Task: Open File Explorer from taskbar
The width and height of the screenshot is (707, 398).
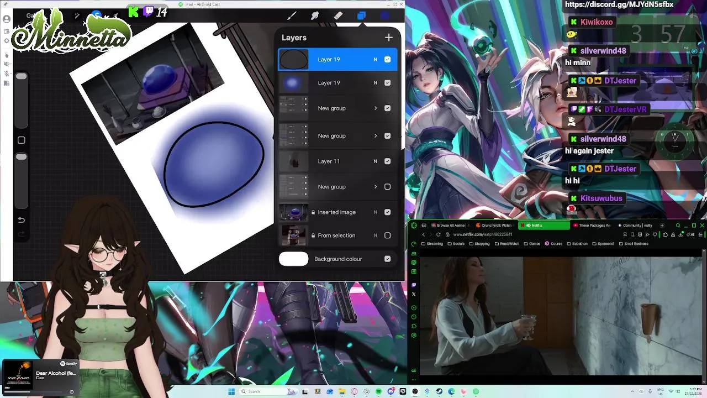Action: pyautogui.click(x=342, y=391)
